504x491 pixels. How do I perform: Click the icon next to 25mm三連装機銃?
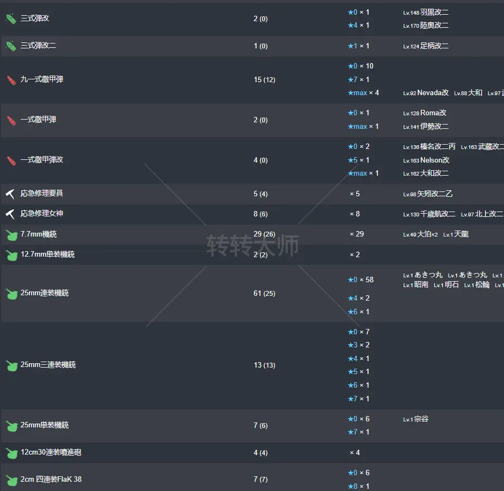[10, 365]
